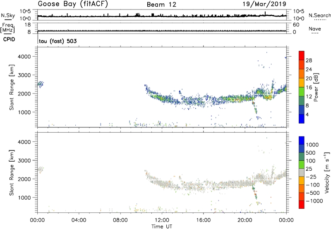Screen dimensions: 331x229
Task: Click the '16:00' time axis label
Action: (x=203, y=220)
